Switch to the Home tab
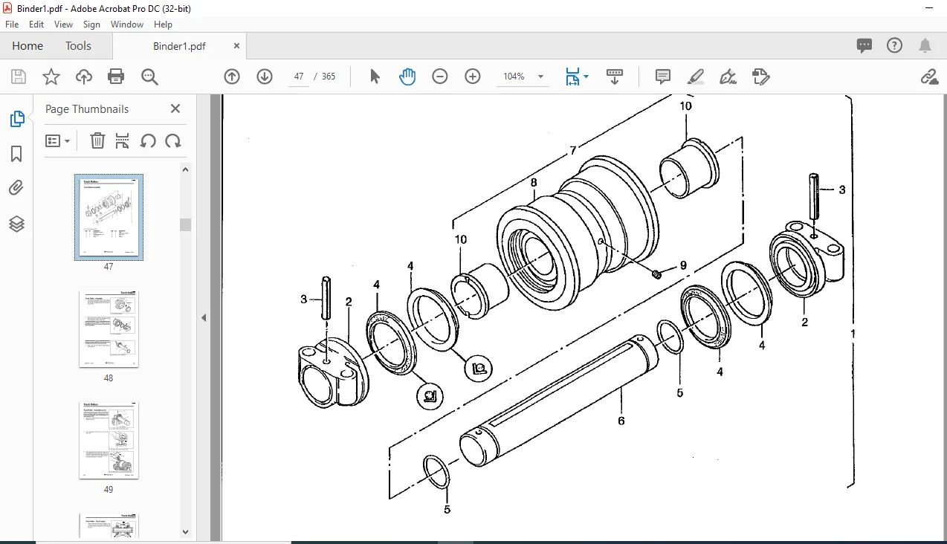 point(28,46)
